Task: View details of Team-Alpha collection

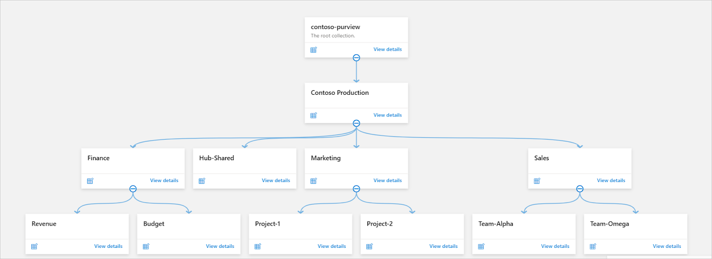Action: 555,246
